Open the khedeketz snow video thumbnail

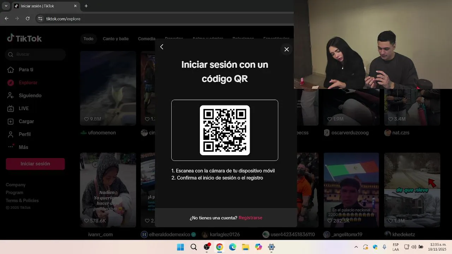(x=412, y=190)
